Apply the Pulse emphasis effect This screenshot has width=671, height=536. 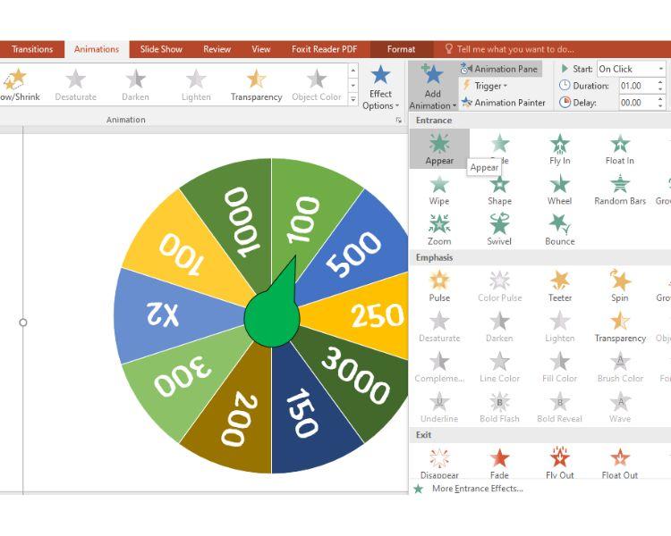[x=439, y=287]
